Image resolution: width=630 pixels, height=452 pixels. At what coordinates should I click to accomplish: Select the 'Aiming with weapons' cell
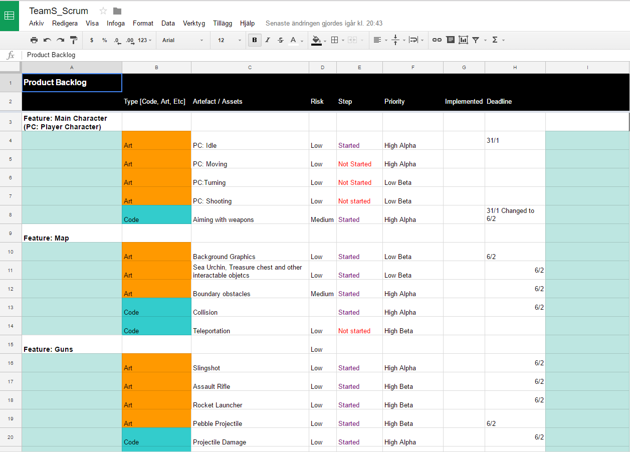[250, 215]
